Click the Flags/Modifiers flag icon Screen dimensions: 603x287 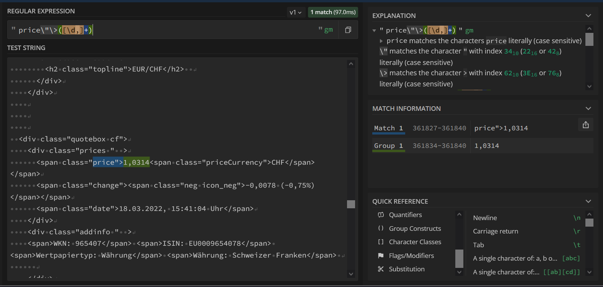pos(381,255)
